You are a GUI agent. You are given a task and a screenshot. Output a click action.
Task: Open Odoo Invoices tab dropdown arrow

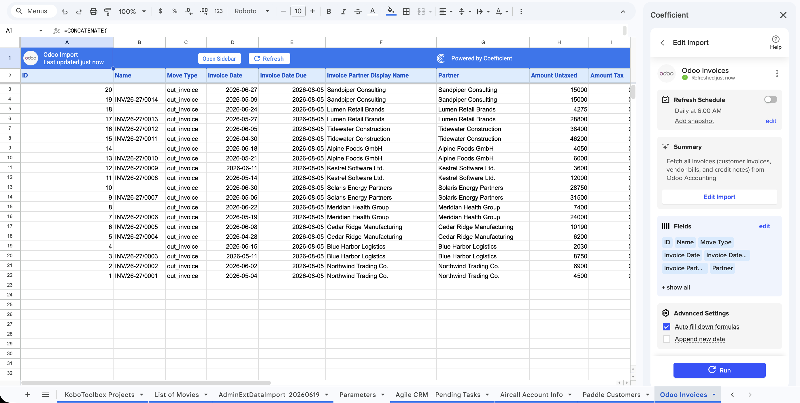[x=714, y=395]
